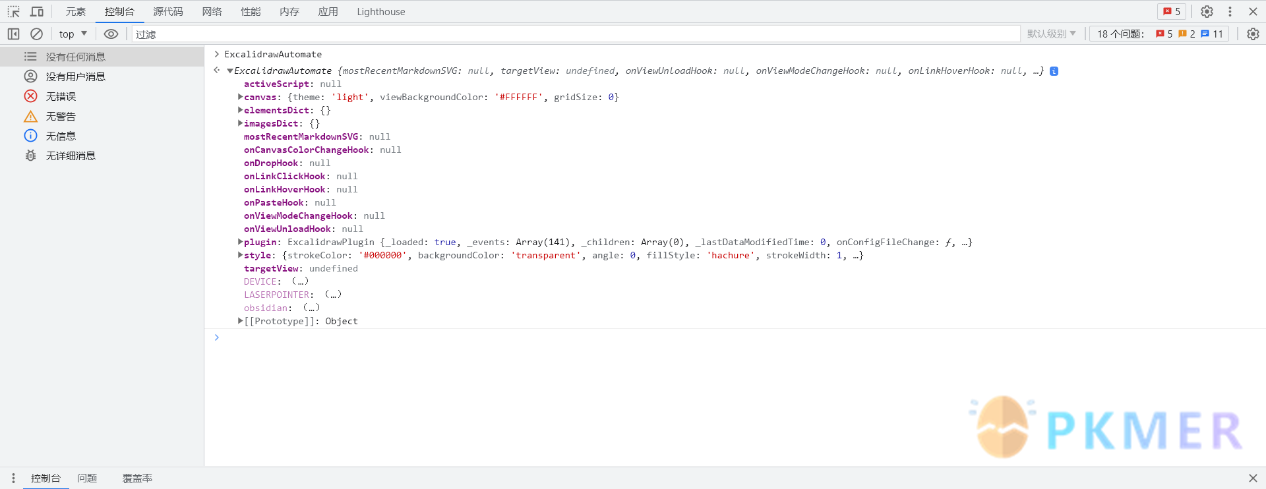Toggle the device toolbar icon
Screen dimensions: 1266x489
37,12
